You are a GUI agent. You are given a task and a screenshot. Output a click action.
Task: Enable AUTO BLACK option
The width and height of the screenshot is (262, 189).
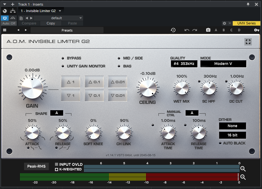220,143
